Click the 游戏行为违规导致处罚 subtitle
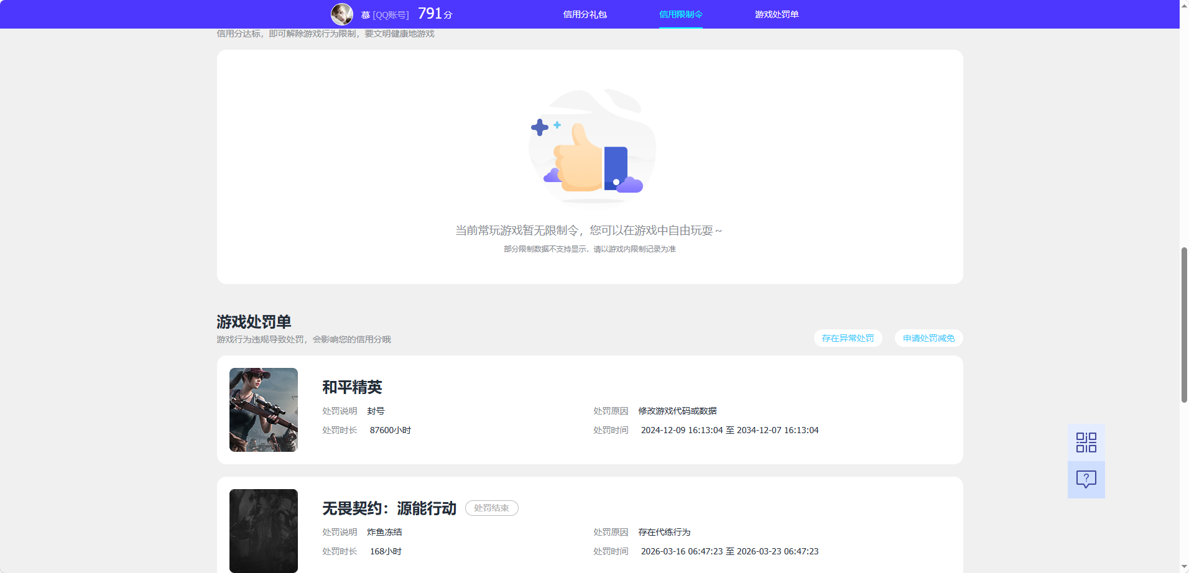This screenshot has height=573, width=1189. 303,339
